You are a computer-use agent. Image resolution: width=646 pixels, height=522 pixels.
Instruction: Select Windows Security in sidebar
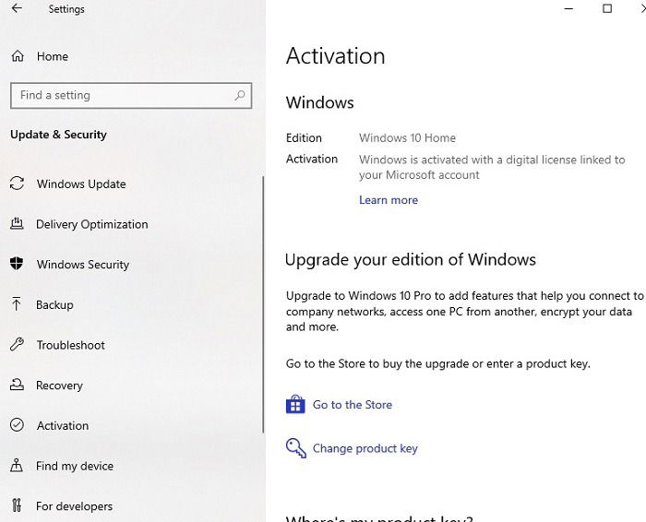[83, 265]
